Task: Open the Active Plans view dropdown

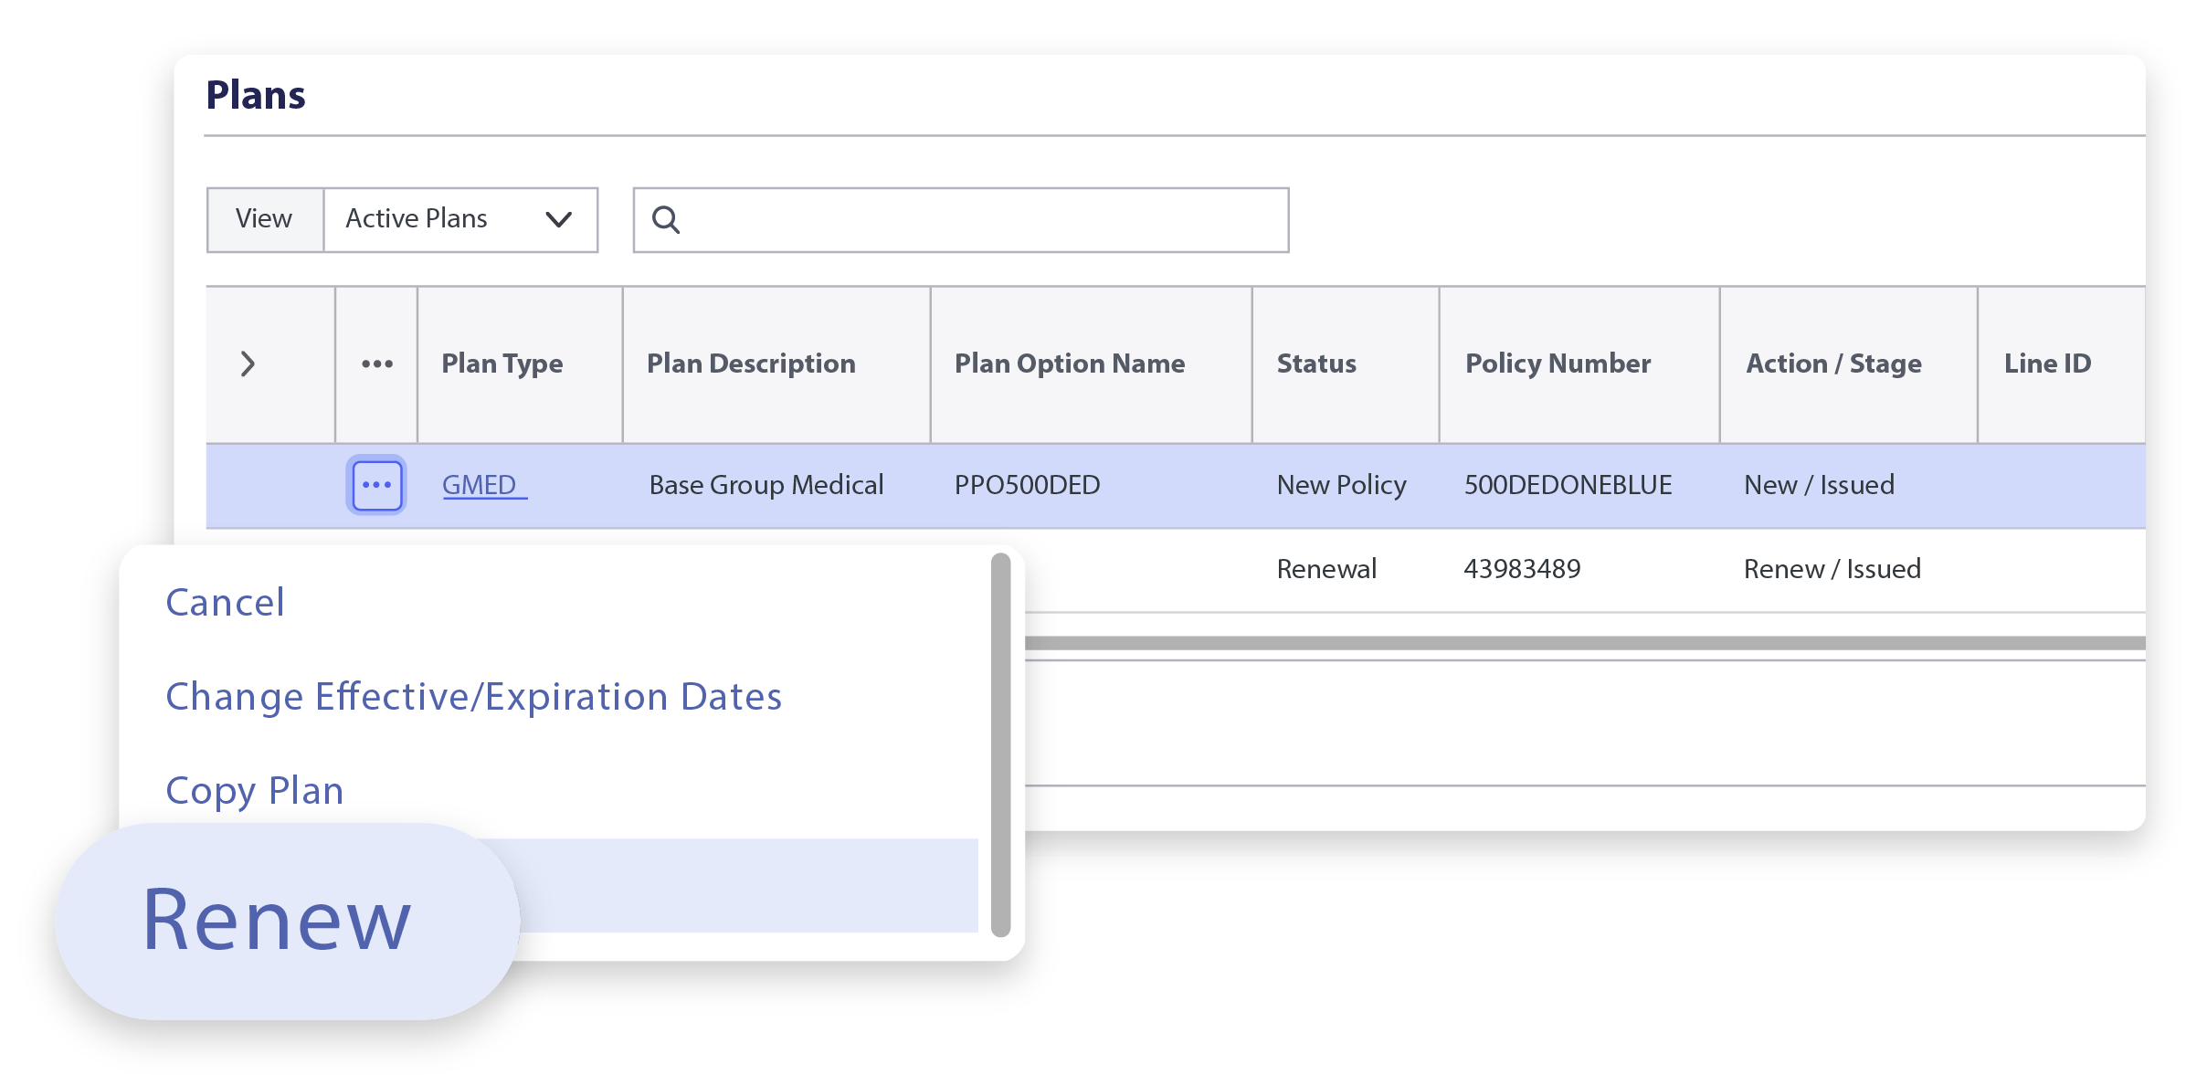Action: point(460,220)
